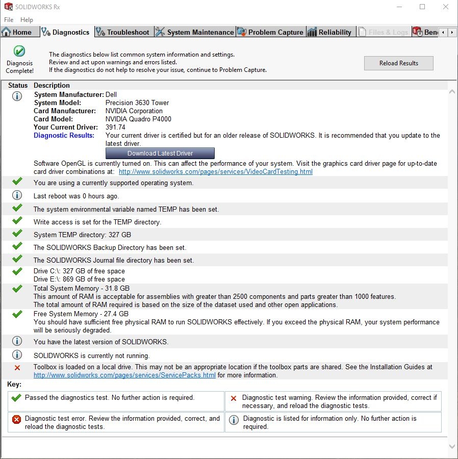
Task: Click the checkmark beside Total System Memory
Action: tap(17, 289)
